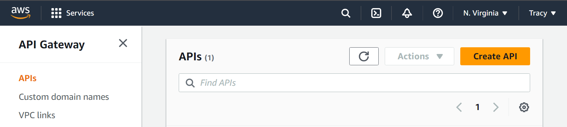Open the help question mark icon

[438, 13]
